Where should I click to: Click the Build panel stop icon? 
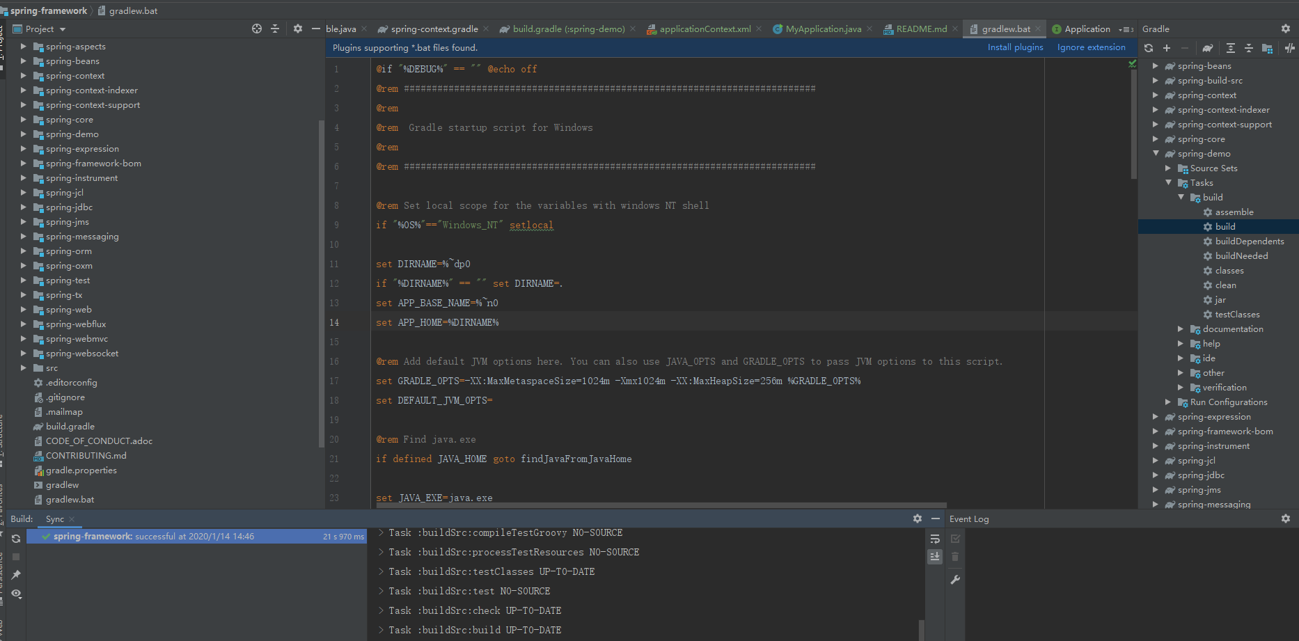(x=16, y=557)
